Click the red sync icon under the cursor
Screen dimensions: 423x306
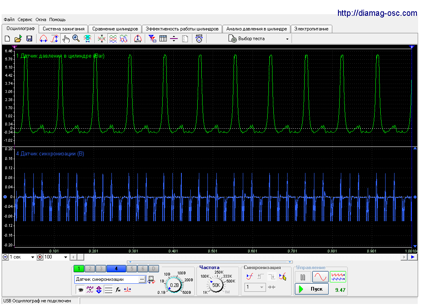tap(282, 276)
